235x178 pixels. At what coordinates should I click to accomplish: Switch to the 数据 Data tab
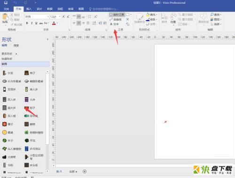tap(50, 9)
